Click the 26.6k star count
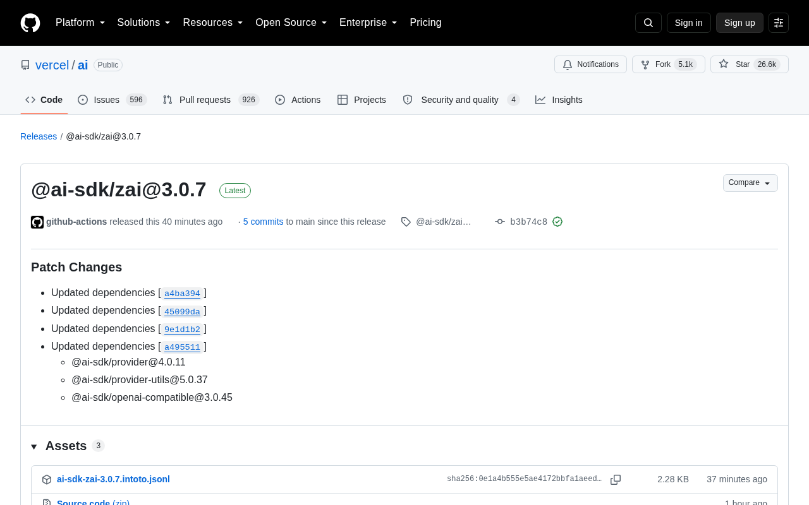This screenshot has width=809, height=505. [x=767, y=64]
